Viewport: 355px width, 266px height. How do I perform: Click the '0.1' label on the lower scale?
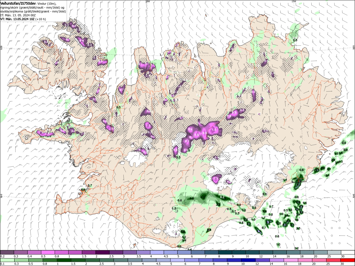[2, 264]
